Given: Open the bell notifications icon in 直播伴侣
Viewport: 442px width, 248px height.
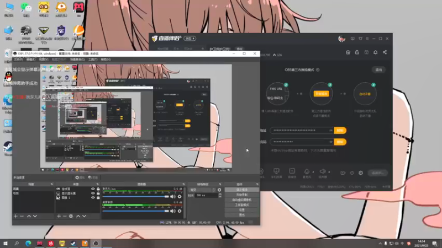Looking at the screenshot, I should point(376,52).
